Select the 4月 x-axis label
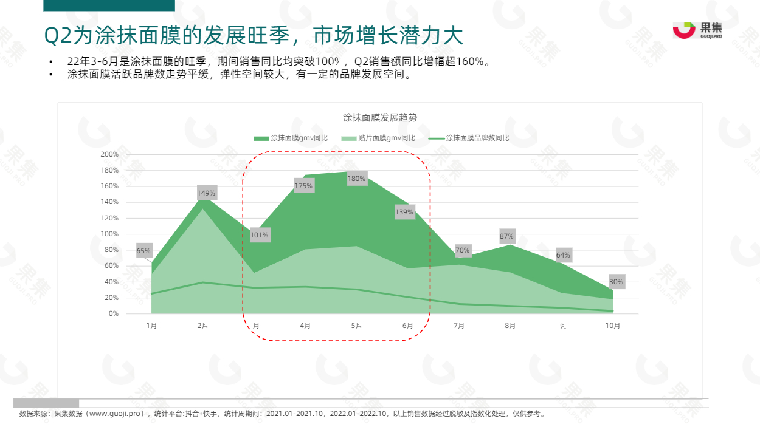The height and width of the screenshot is (427, 760). [x=305, y=326]
